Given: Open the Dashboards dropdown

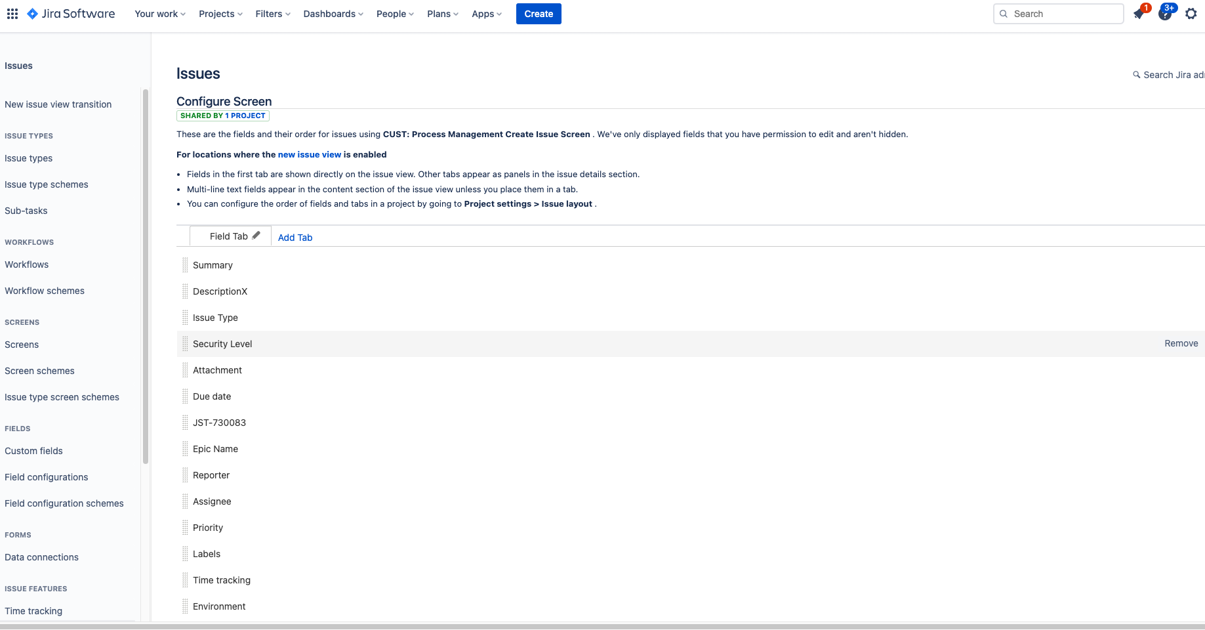Looking at the screenshot, I should click(333, 14).
